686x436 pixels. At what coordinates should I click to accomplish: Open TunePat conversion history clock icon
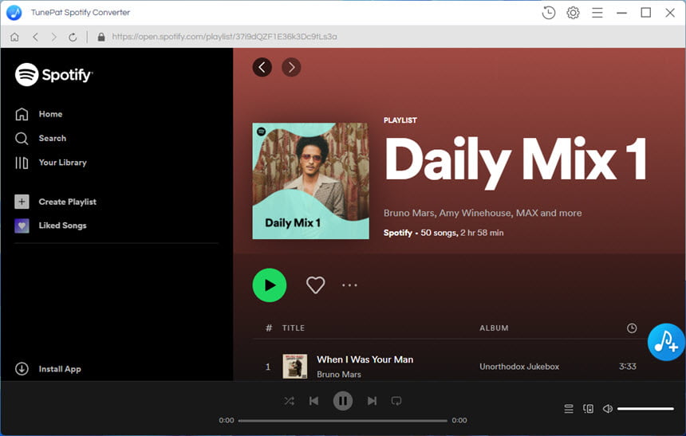click(548, 13)
